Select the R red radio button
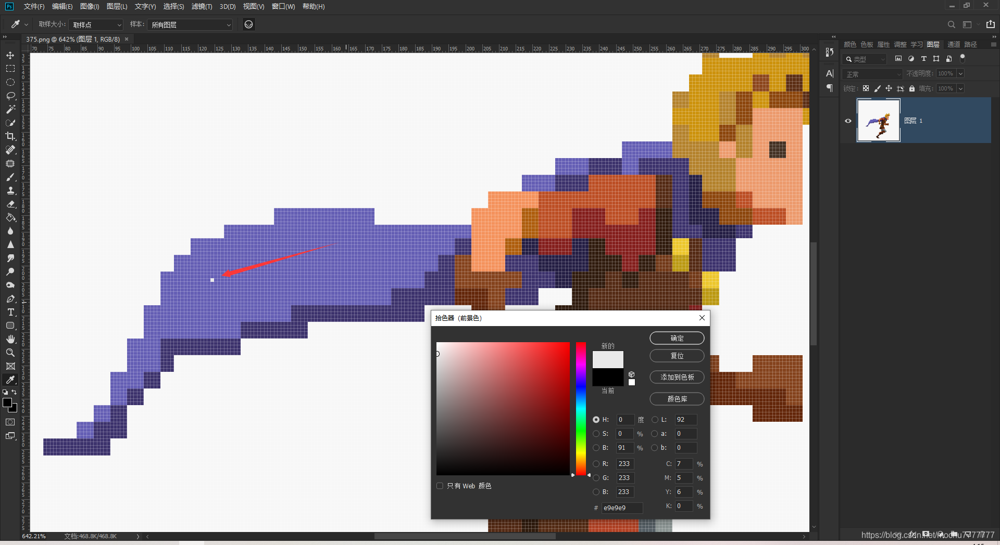The height and width of the screenshot is (545, 1000). 596,464
